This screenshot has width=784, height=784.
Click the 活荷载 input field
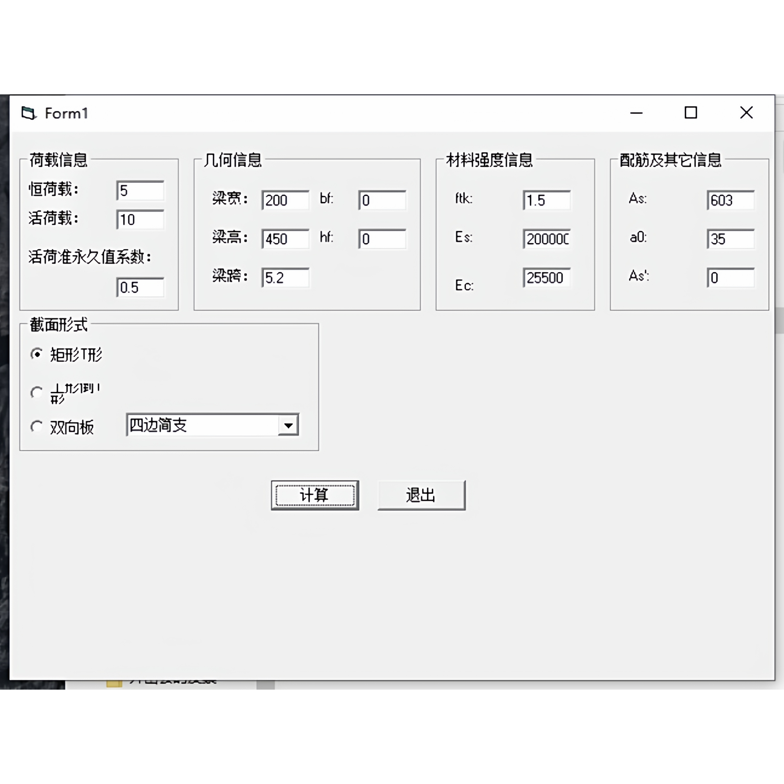coord(140,220)
